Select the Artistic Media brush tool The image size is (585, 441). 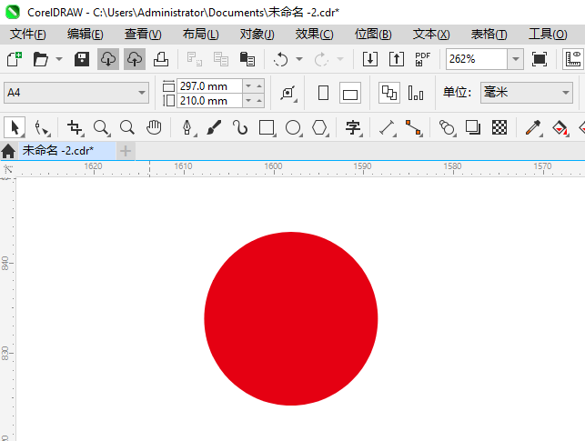pyautogui.click(x=214, y=128)
